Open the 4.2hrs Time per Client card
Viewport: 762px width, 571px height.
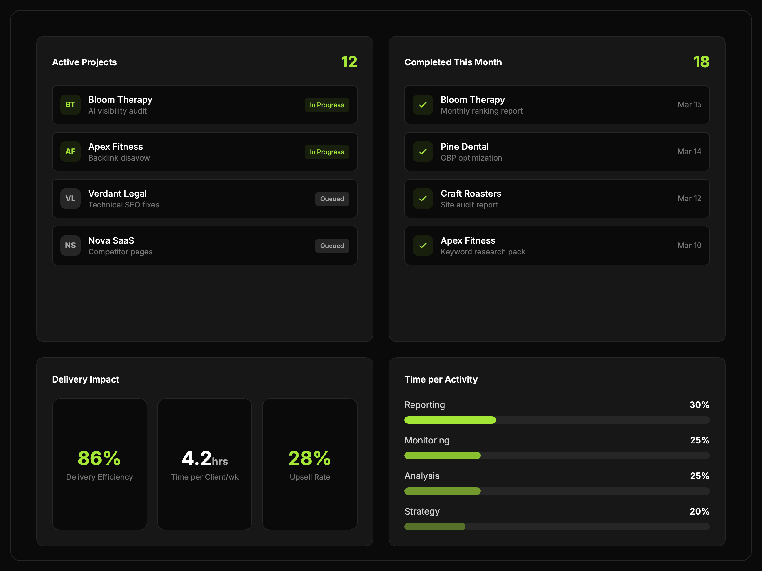coord(204,464)
